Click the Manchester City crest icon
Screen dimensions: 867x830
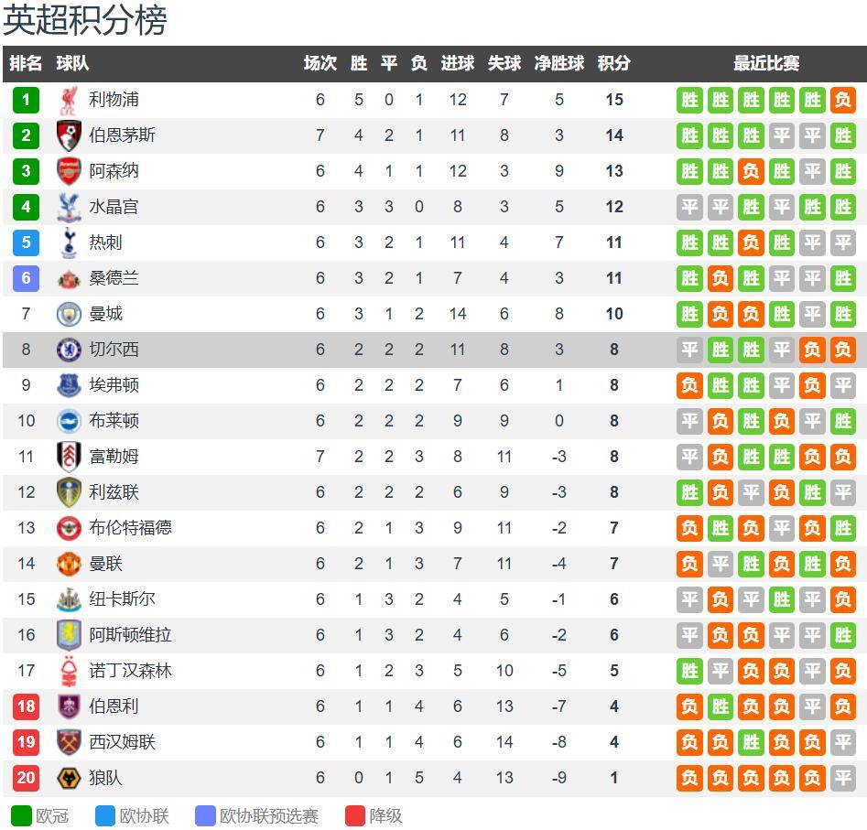click(x=69, y=314)
